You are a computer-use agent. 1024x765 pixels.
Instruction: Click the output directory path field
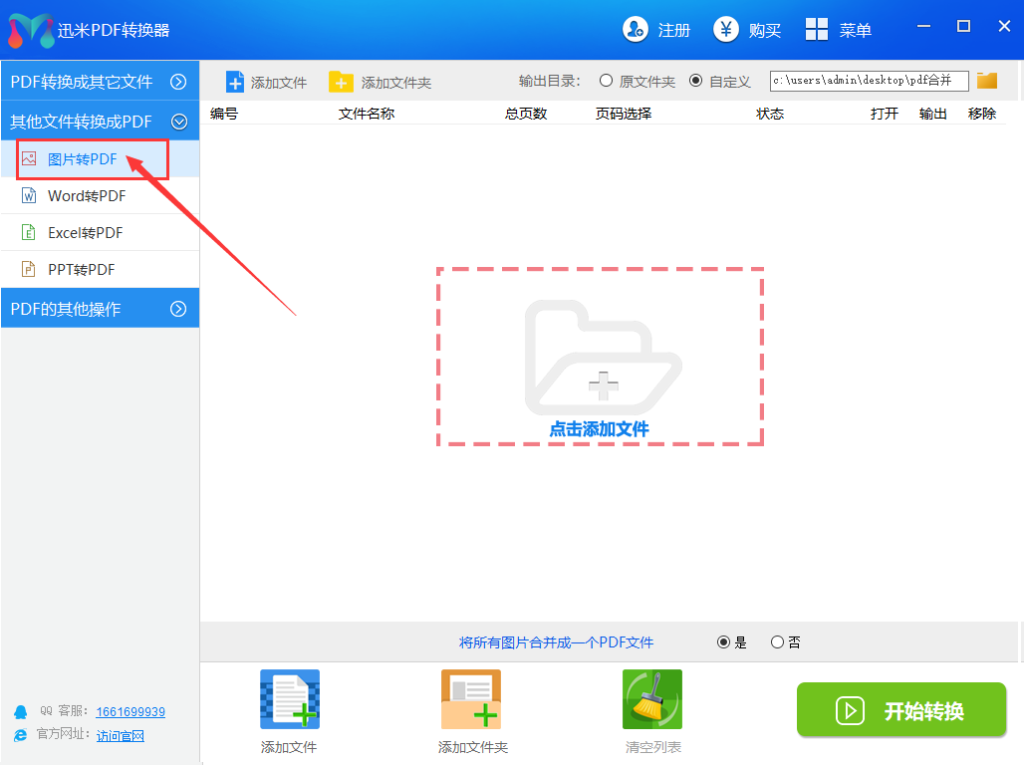point(869,81)
